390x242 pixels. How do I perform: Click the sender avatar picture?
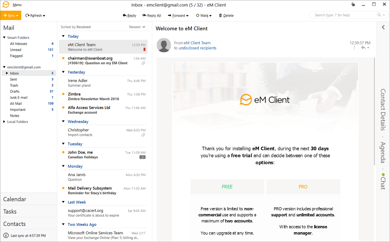pyautogui.click(x=164, y=45)
